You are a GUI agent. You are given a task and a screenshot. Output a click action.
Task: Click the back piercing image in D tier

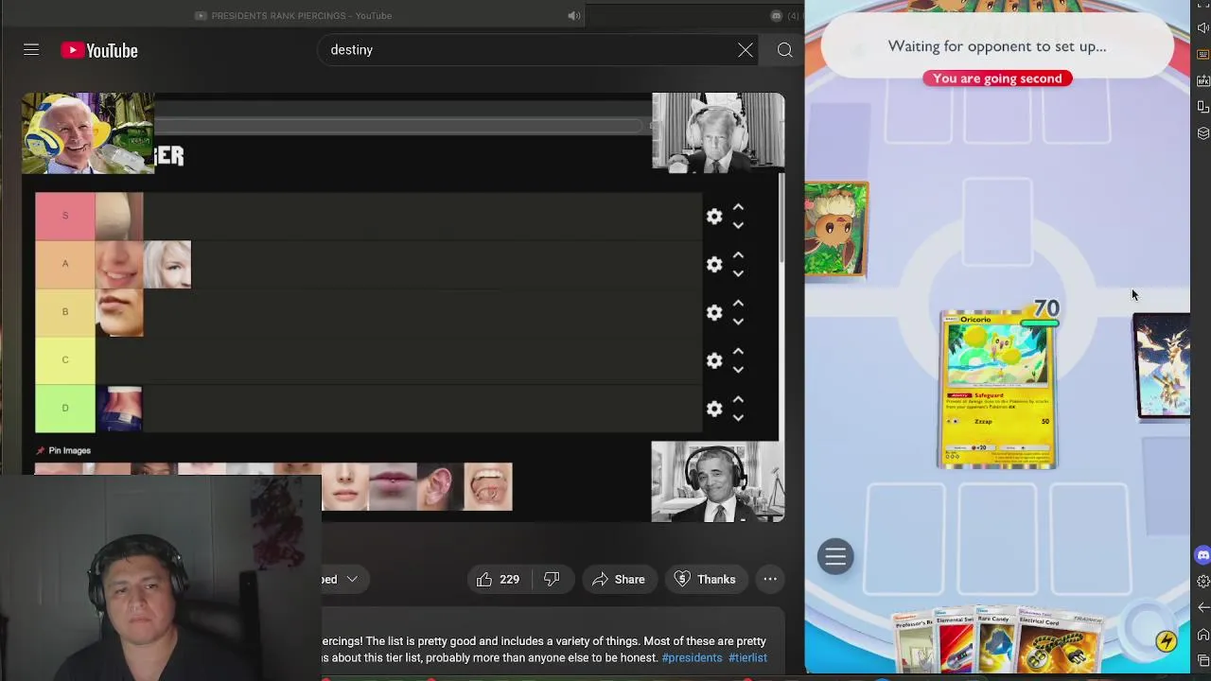(119, 409)
